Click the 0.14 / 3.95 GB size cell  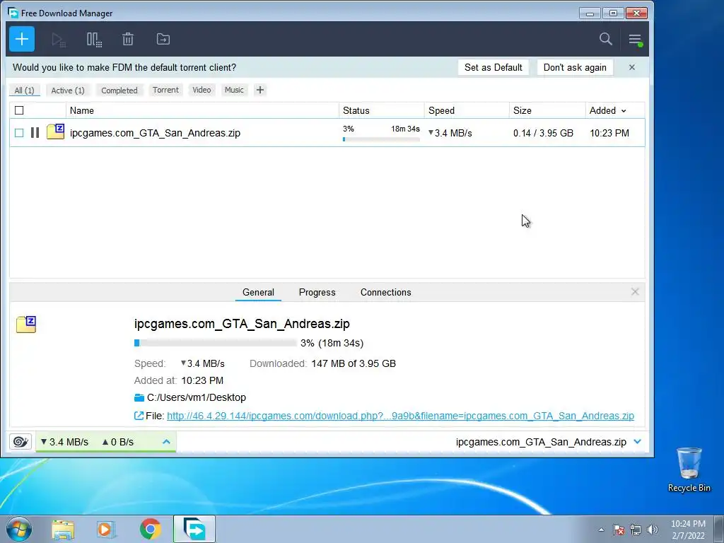pyautogui.click(x=543, y=133)
